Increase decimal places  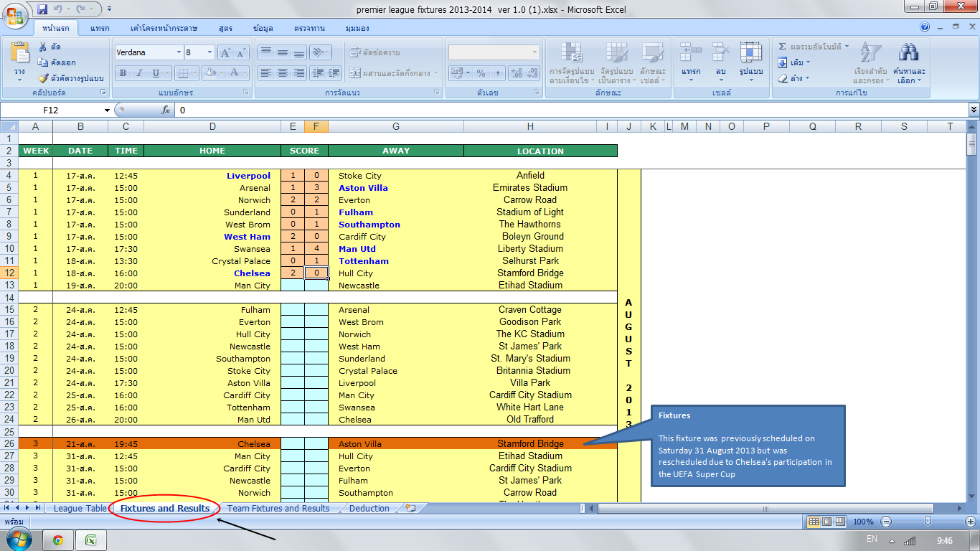point(517,73)
